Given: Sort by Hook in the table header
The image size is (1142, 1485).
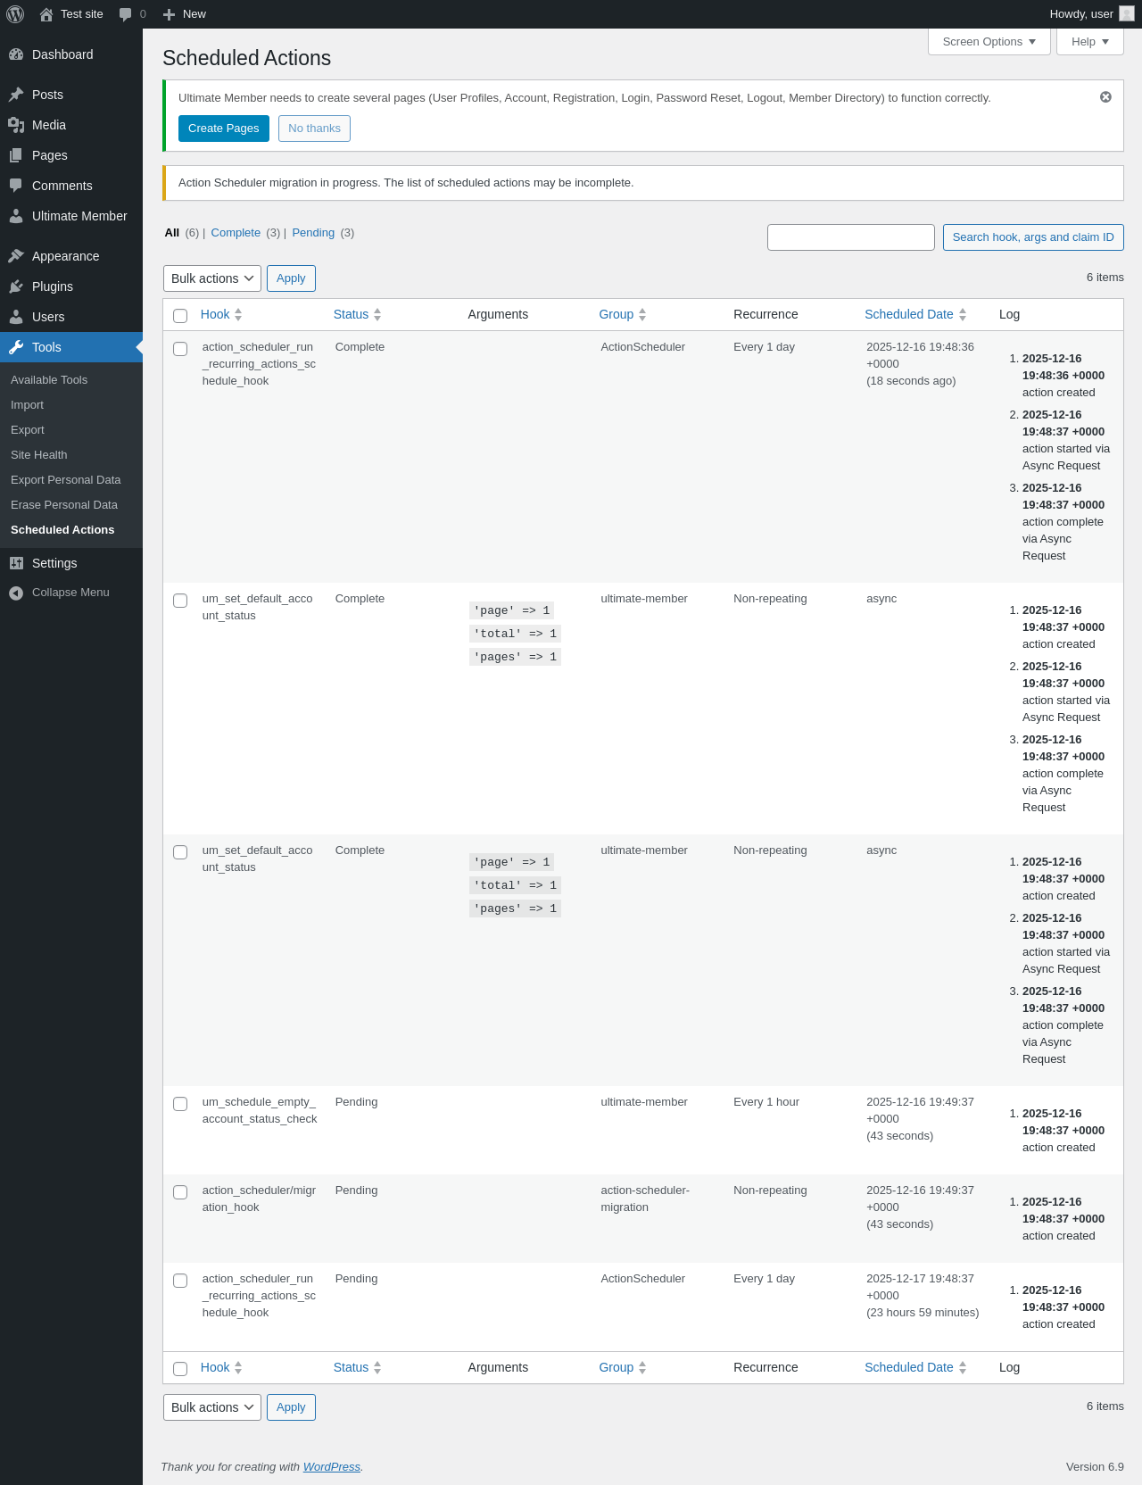Looking at the screenshot, I should pos(221,314).
